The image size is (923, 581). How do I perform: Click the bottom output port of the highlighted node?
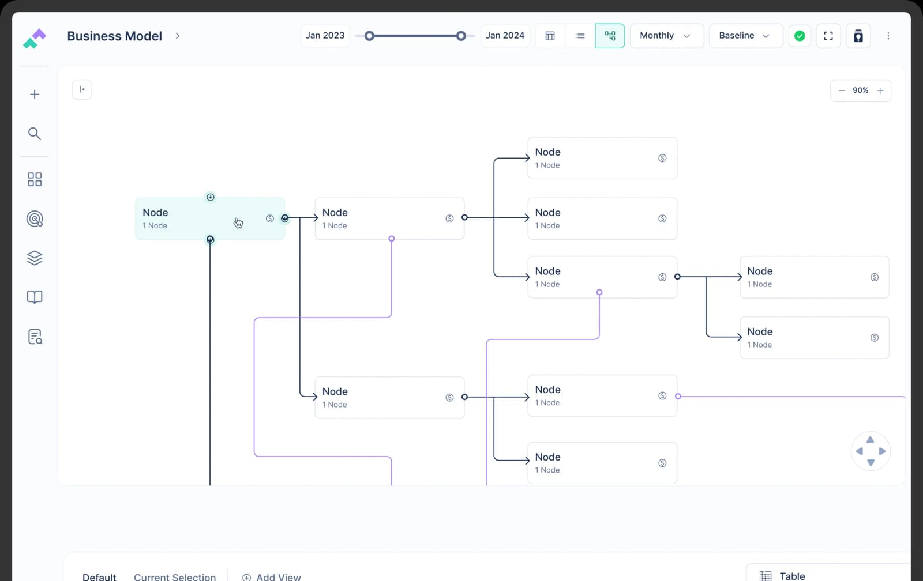tap(210, 239)
